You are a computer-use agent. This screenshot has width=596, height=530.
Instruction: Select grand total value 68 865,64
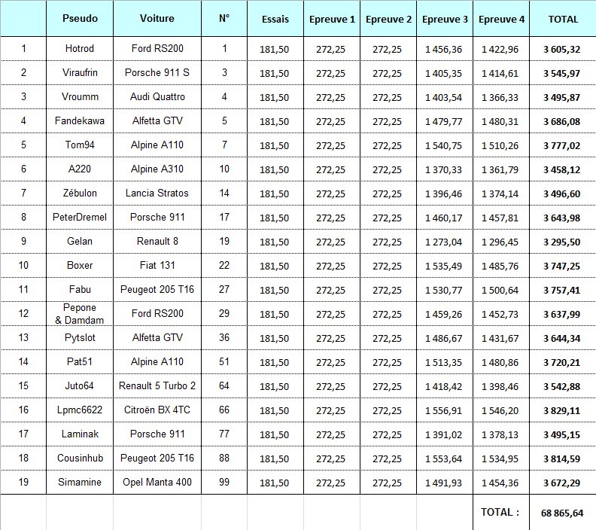tap(561, 512)
